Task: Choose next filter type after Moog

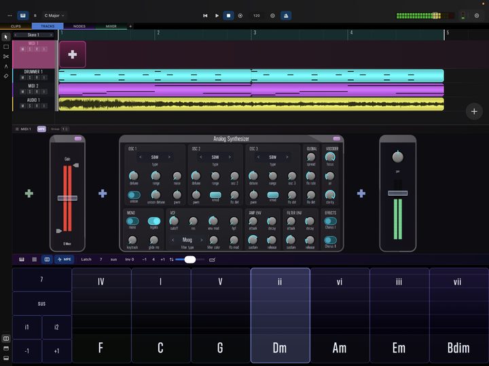Action: pyautogui.click(x=202, y=240)
